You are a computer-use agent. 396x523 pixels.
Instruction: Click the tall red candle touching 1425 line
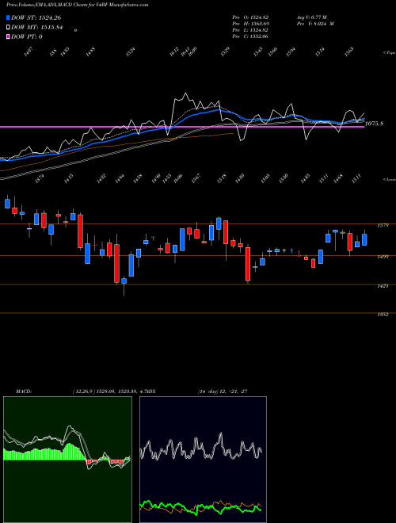click(116, 264)
